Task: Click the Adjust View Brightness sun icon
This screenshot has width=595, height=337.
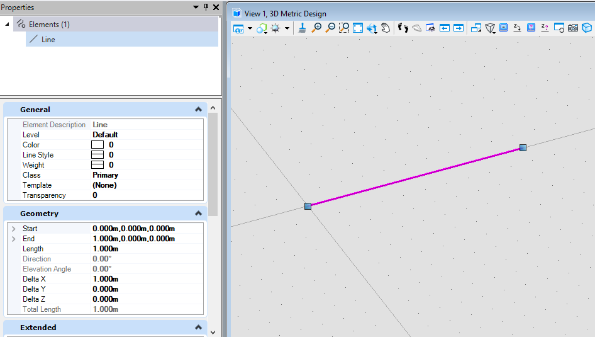Action: [x=275, y=28]
